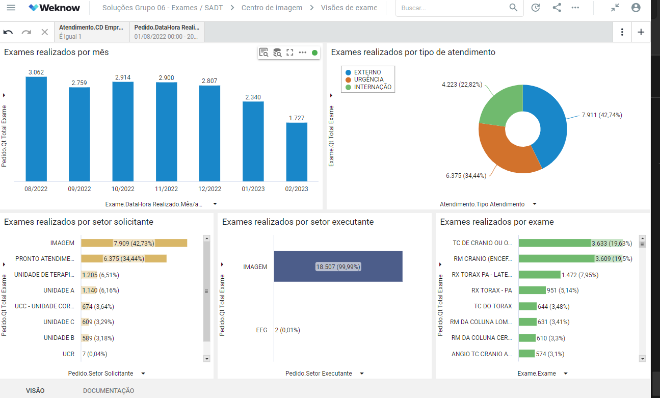
Task: Undo the last filter action
Action: pyautogui.click(x=8, y=32)
